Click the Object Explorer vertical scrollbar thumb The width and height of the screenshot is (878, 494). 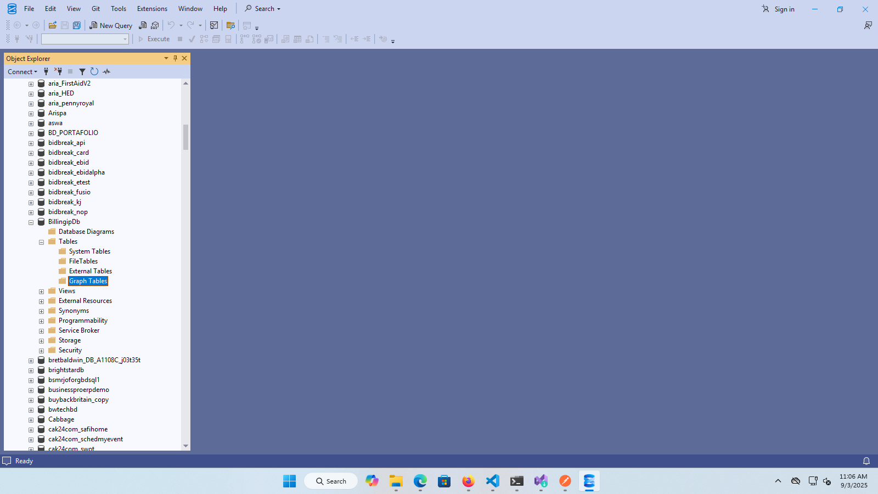[185, 137]
